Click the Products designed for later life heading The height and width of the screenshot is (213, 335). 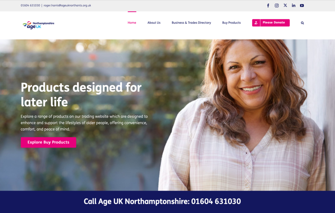(x=81, y=94)
